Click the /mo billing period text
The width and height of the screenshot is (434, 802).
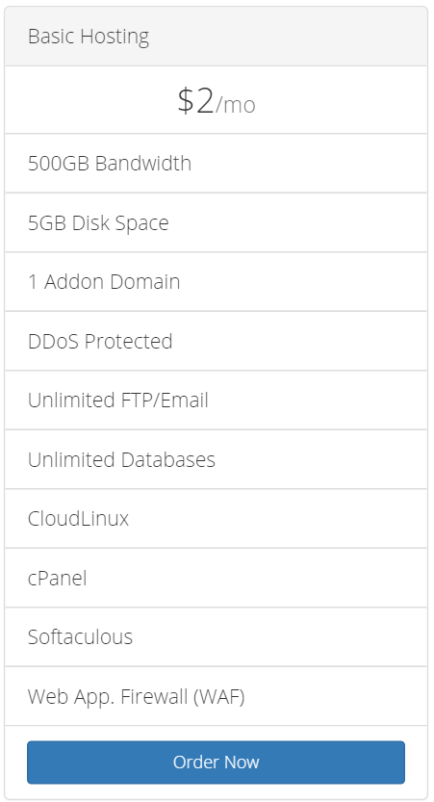pyautogui.click(x=235, y=105)
